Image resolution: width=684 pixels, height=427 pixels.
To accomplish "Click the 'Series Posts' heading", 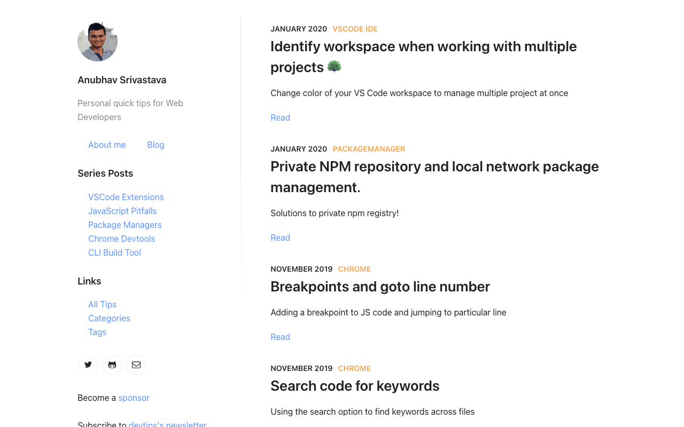I will click(x=105, y=173).
